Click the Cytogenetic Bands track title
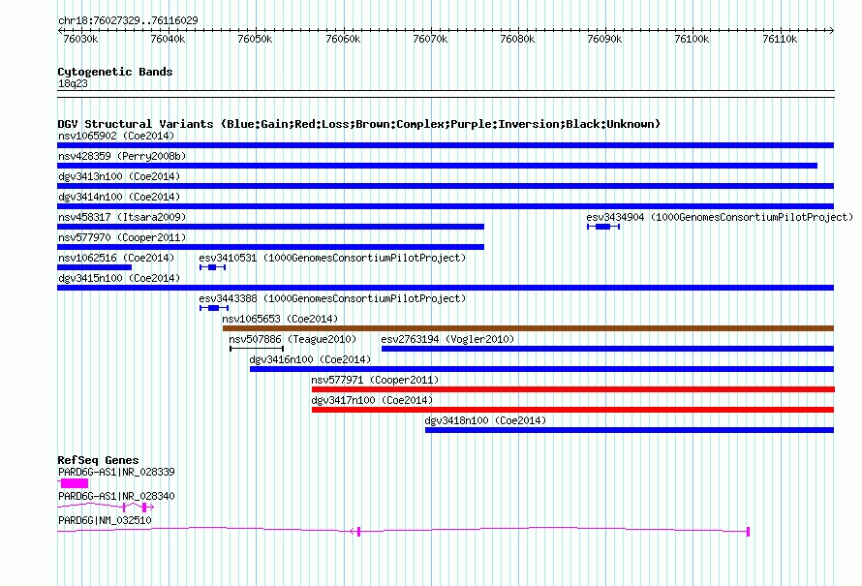The width and height of the screenshot is (862, 586). click(x=115, y=72)
